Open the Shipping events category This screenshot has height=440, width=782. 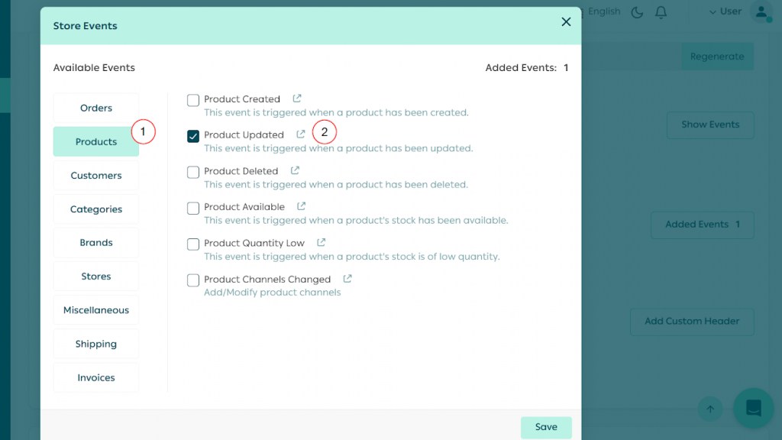(x=96, y=344)
